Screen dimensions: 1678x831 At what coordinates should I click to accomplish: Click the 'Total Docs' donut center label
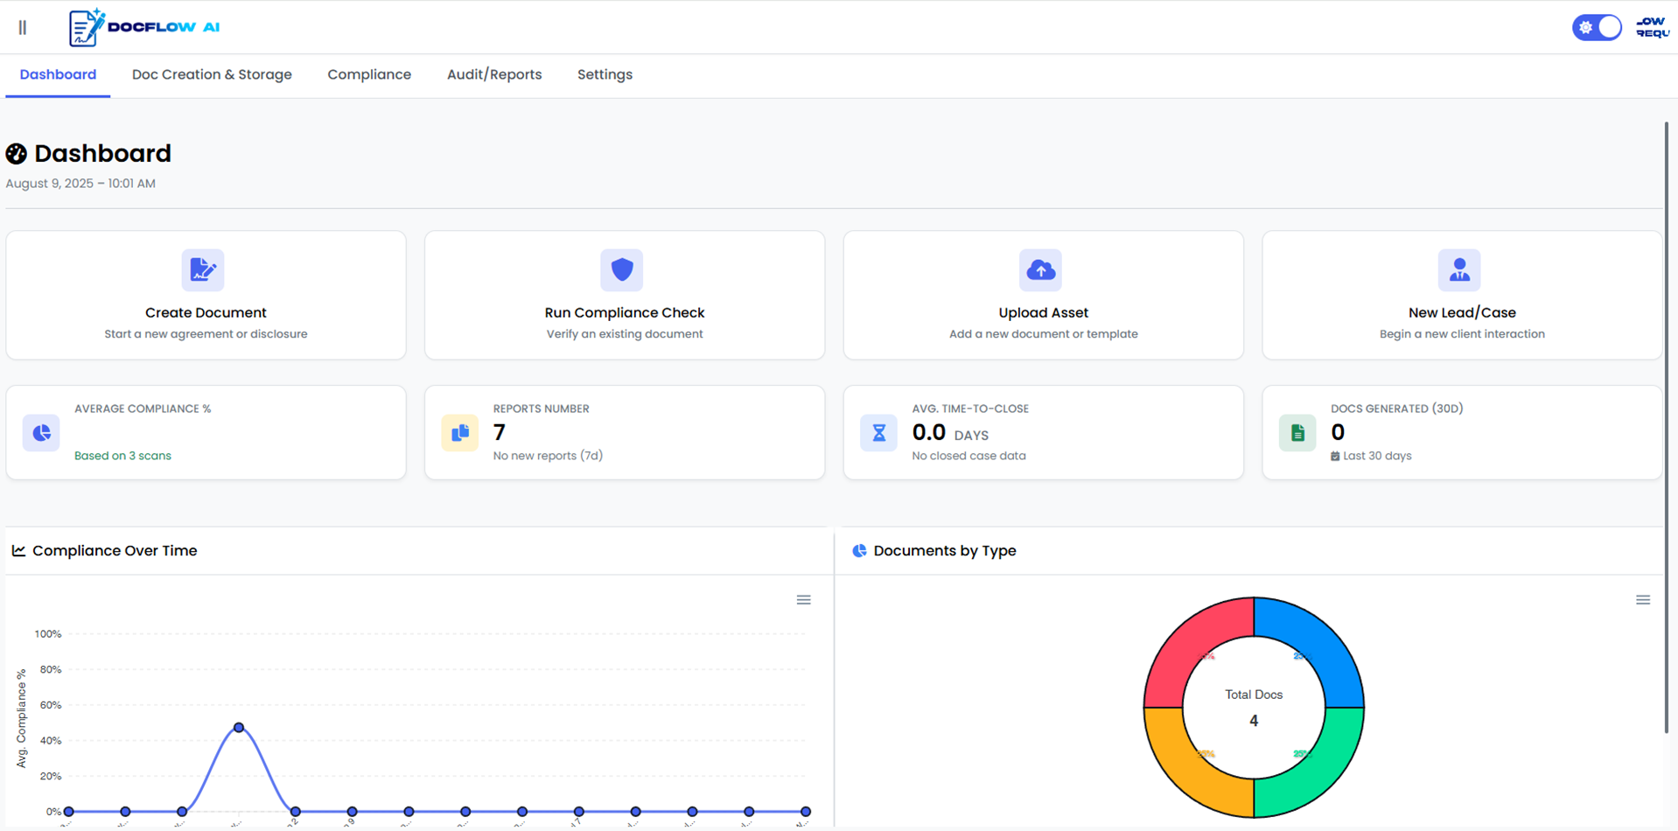[1254, 695]
